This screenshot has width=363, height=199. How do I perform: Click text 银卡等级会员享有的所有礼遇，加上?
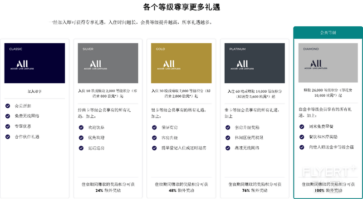click(x=178, y=113)
